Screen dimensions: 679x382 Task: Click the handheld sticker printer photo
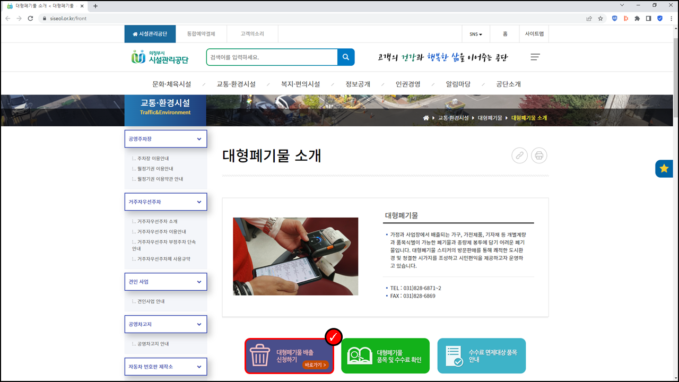(295, 256)
